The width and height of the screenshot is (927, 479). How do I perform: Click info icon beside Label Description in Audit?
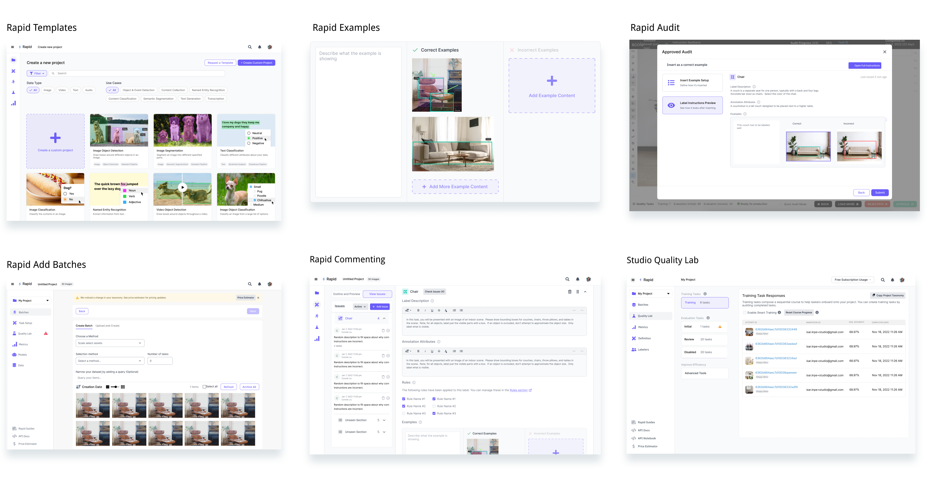pos(754,87)
